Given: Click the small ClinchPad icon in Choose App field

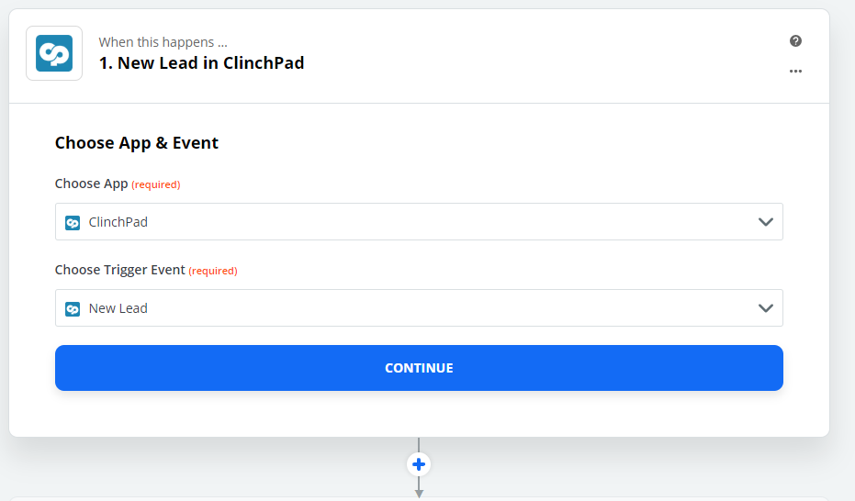Looking at the screenshot, I should (x=73, y=222).
